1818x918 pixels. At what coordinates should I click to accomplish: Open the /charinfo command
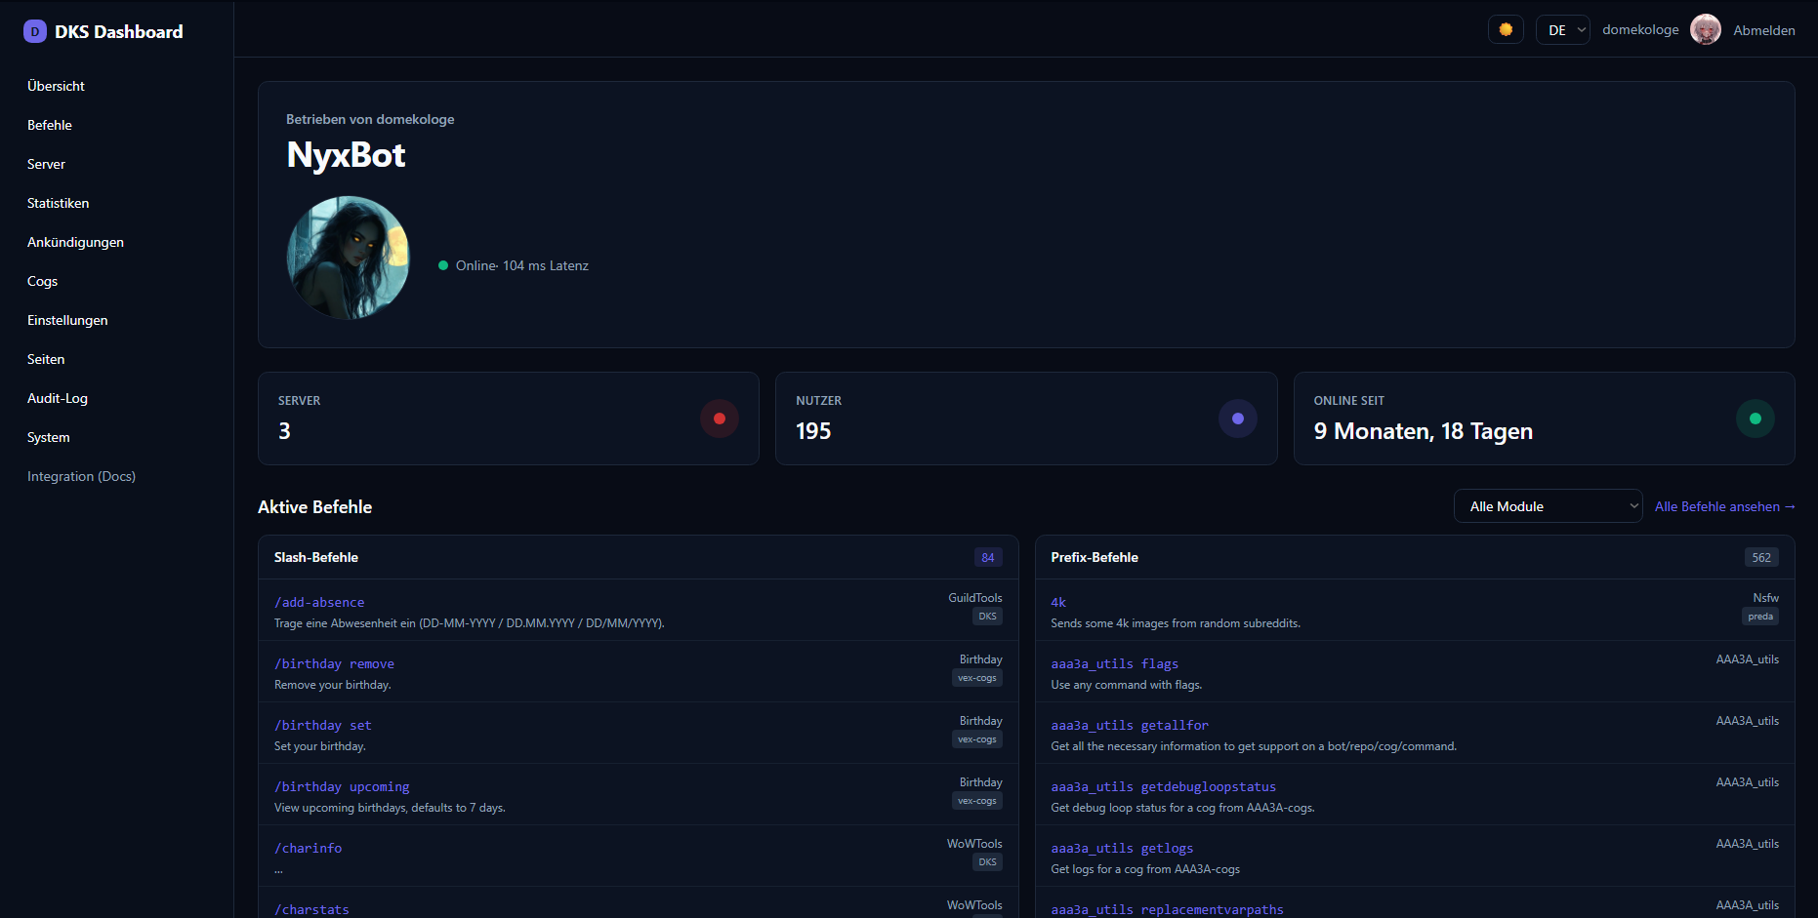coord(308,848)
